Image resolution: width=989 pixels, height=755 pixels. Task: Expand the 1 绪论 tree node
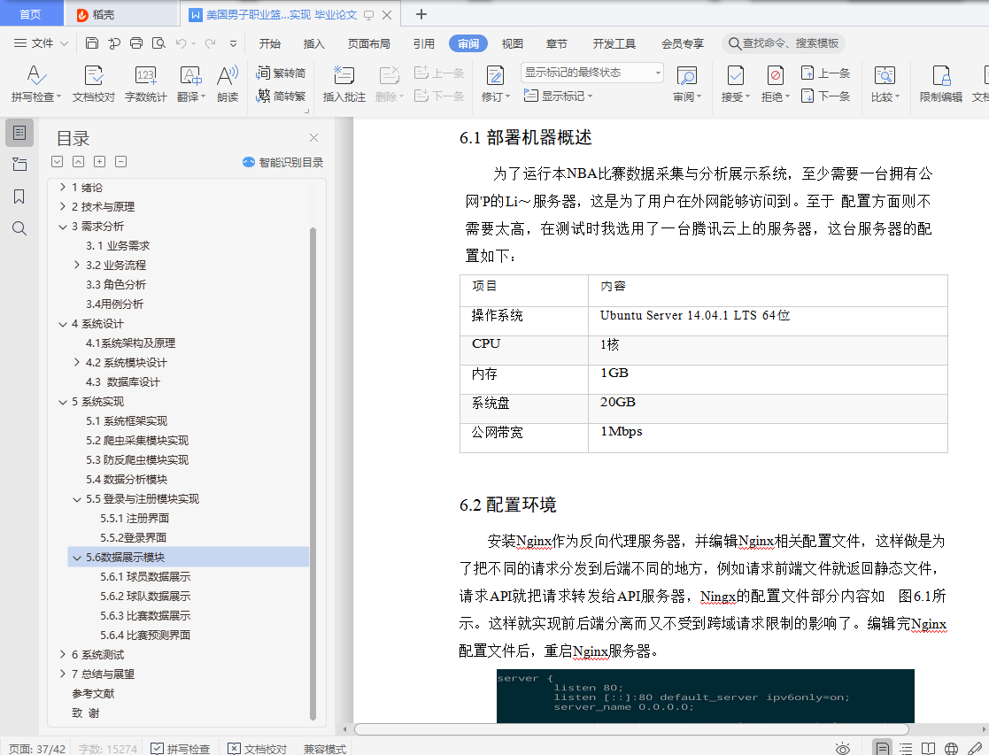[63, 187]
